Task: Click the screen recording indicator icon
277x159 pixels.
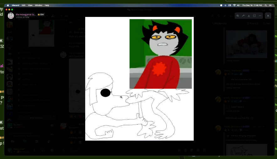Action: (x=221, y=5)
